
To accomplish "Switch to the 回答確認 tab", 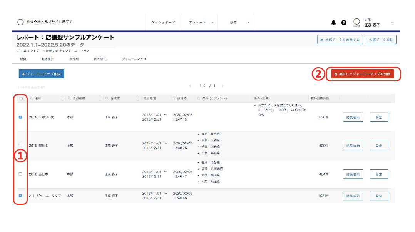I will coord(100,59).
